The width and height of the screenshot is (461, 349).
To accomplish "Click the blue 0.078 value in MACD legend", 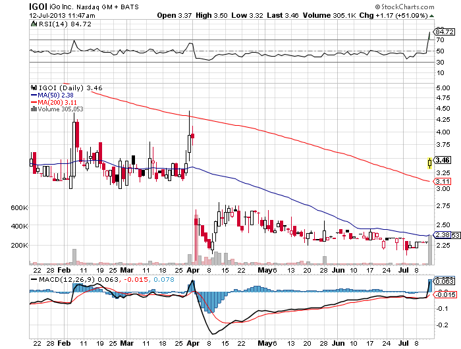I will point(164,279).
